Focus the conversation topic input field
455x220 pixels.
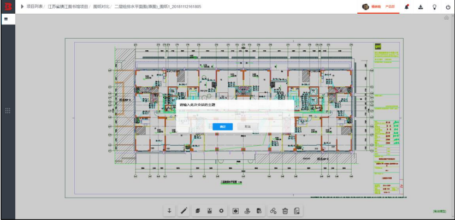coord(235,116)
